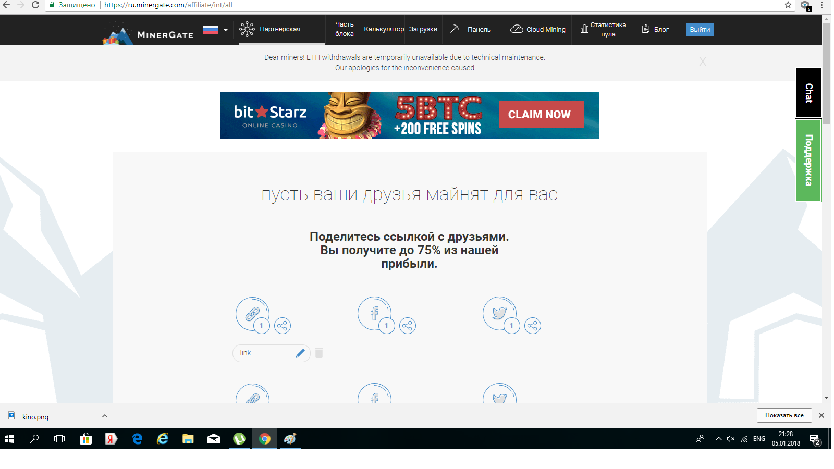Close the downloads bar
Viewport: 834px width, 469px height.
tap(821, 415)
